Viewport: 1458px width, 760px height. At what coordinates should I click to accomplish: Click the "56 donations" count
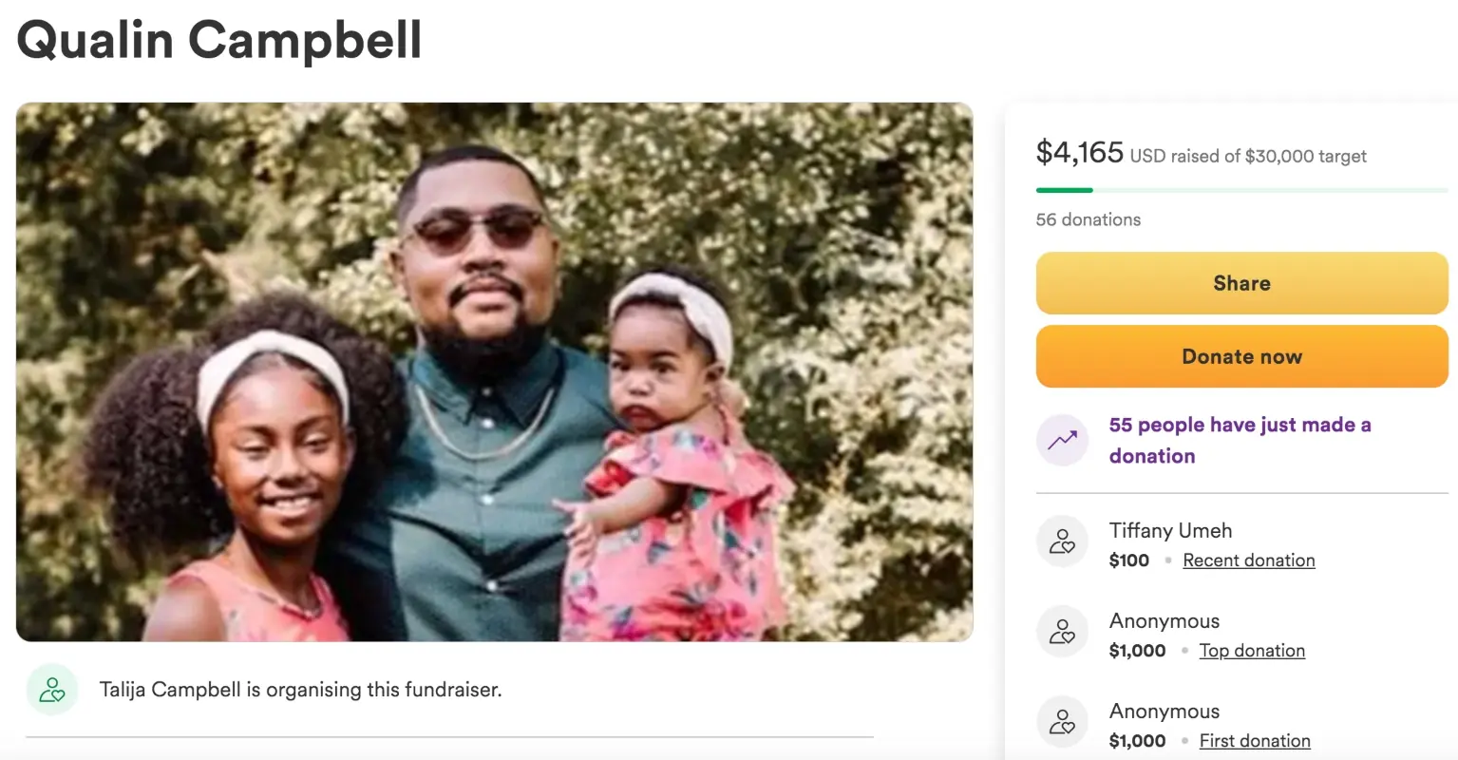pyautogui.click(x=1088, y=219)
